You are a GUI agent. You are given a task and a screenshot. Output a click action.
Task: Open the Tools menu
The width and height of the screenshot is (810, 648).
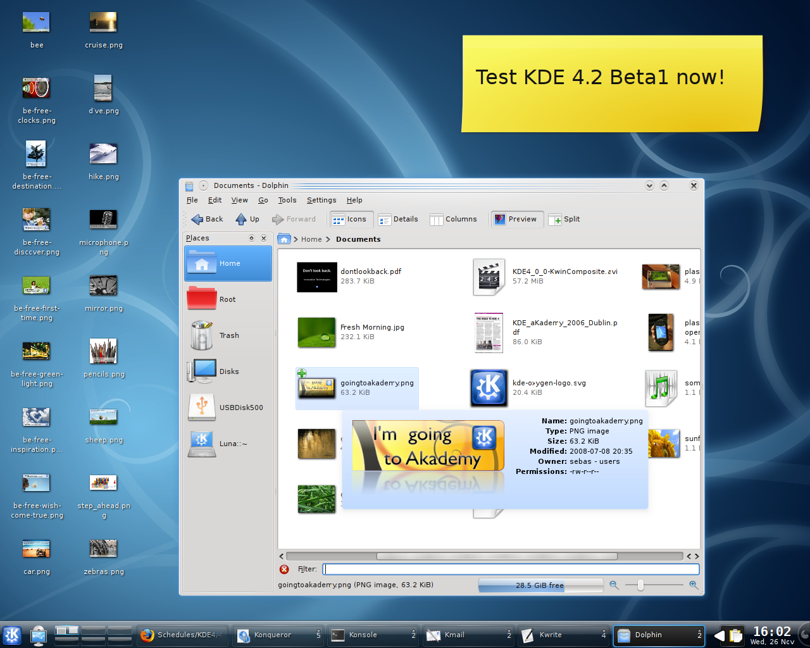pyautogui.click(x=287, y=200)
